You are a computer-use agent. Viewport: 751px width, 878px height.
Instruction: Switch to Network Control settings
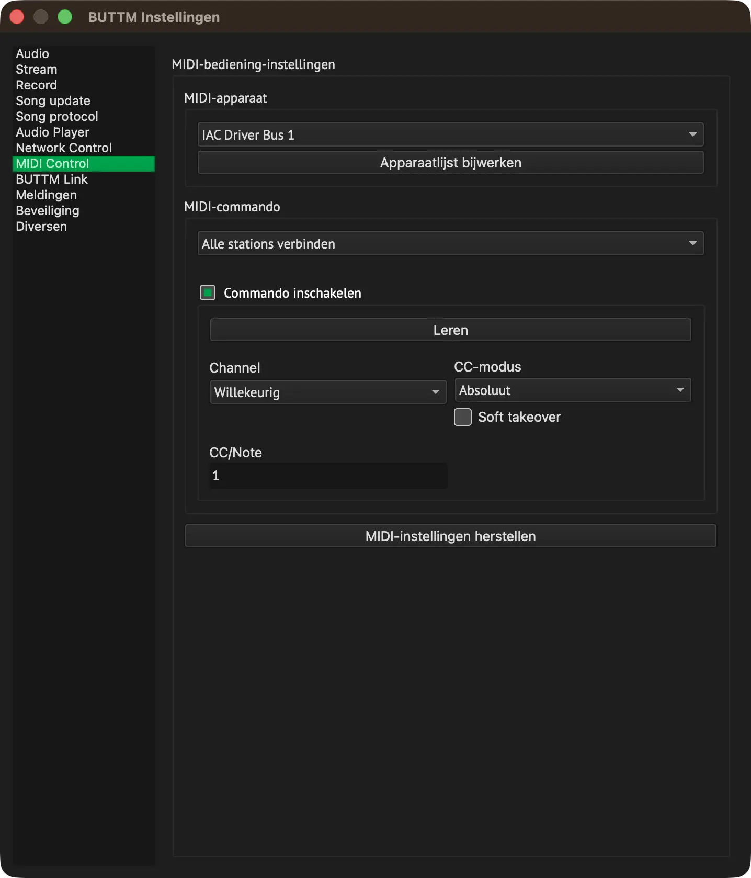[x=84, y=148]
